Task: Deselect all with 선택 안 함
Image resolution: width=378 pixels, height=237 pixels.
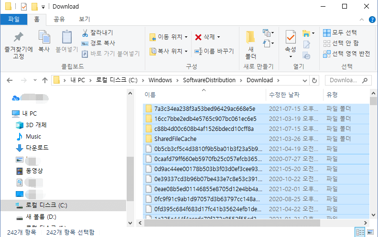Action: 341,43
